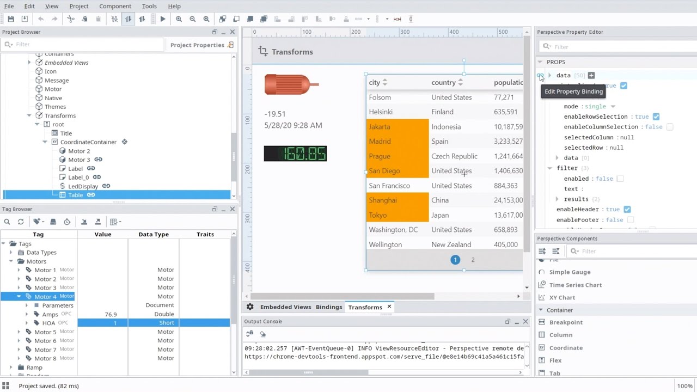
Task: Click the Redo arrow in toolbar
Action: [x=54, y=19]
